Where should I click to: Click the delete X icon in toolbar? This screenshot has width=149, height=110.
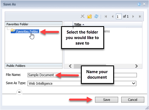[82, 16]
